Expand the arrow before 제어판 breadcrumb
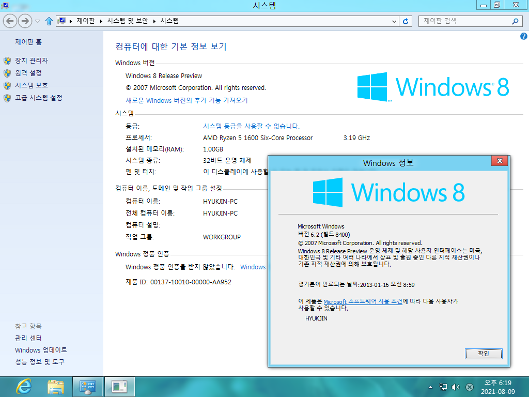The height and width of the screenshot is (397, 529). (x=70, y=21)
